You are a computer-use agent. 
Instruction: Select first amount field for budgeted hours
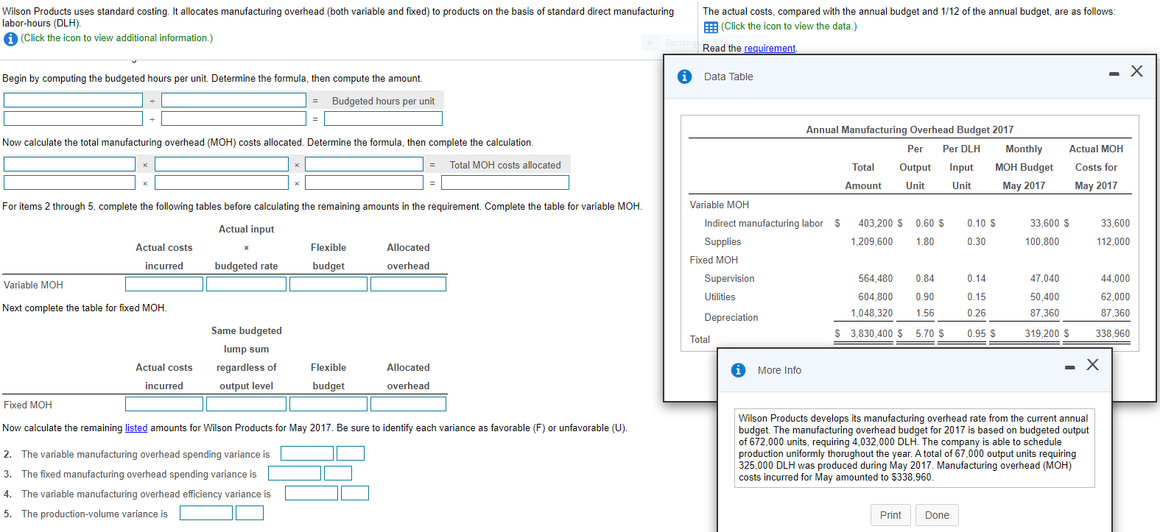[x=73, y=118]
